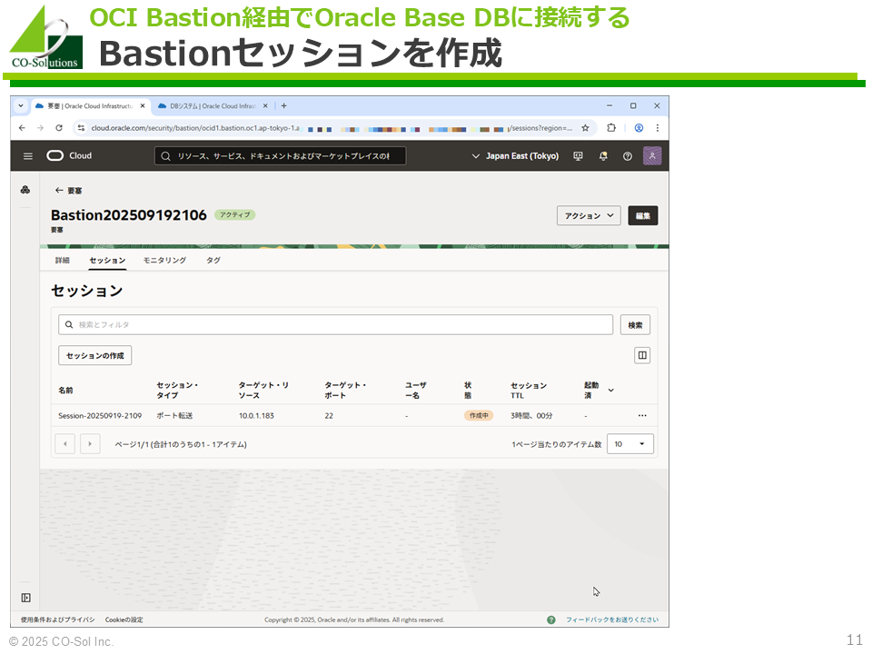Expand the Japan East (Tokyo) region selector

tap(515, 156)
